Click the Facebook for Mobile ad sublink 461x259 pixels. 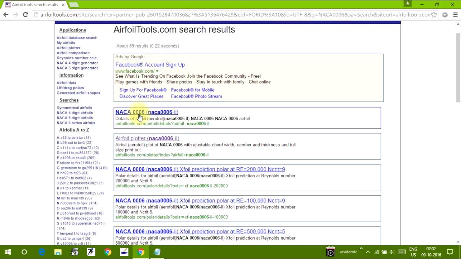[x=192, y=90]
